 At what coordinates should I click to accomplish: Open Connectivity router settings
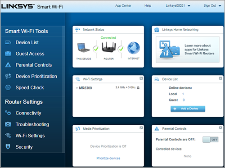point(28,113)
